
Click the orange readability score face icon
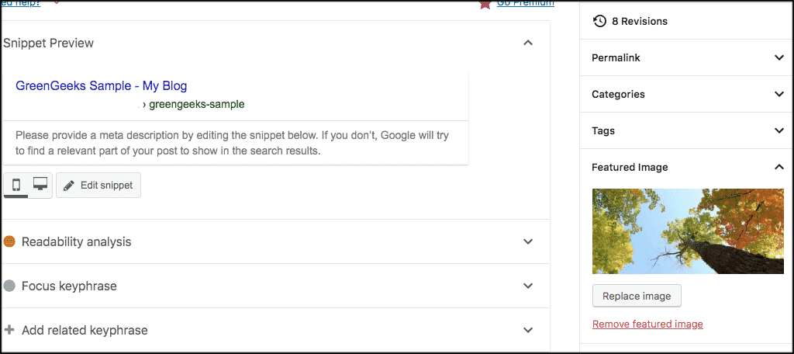point(9,242)
